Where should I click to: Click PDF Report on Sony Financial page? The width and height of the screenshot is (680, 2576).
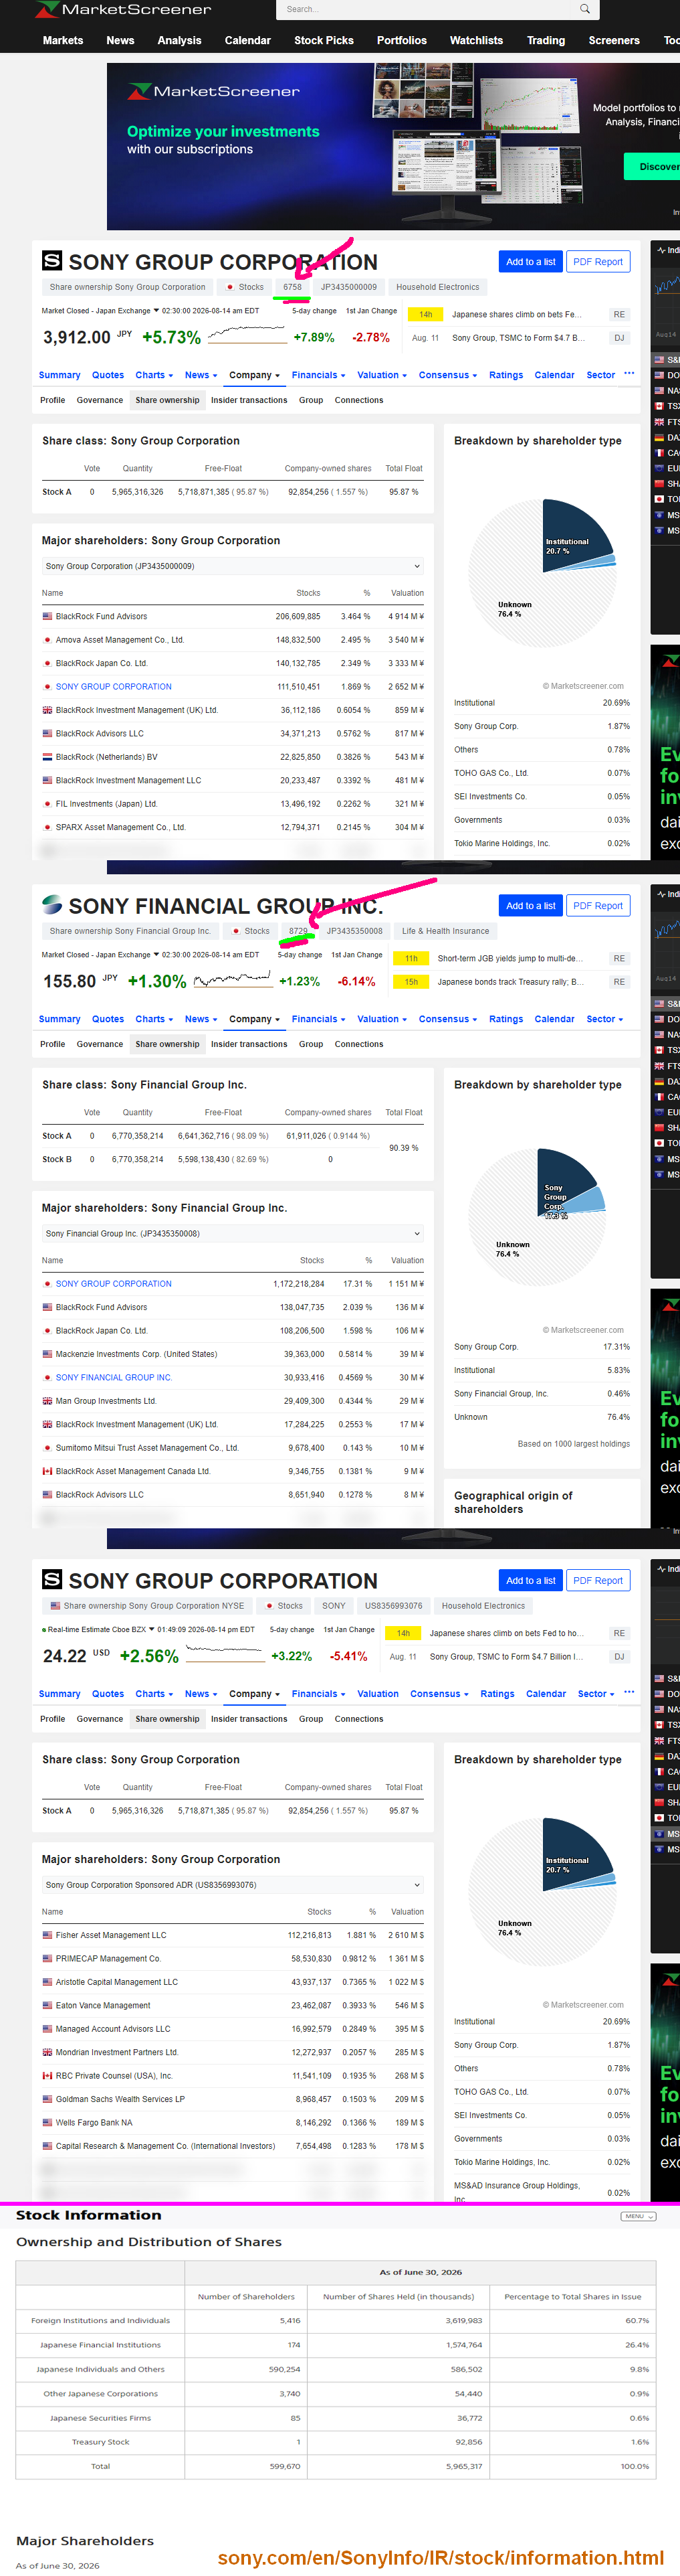point(598,906)
